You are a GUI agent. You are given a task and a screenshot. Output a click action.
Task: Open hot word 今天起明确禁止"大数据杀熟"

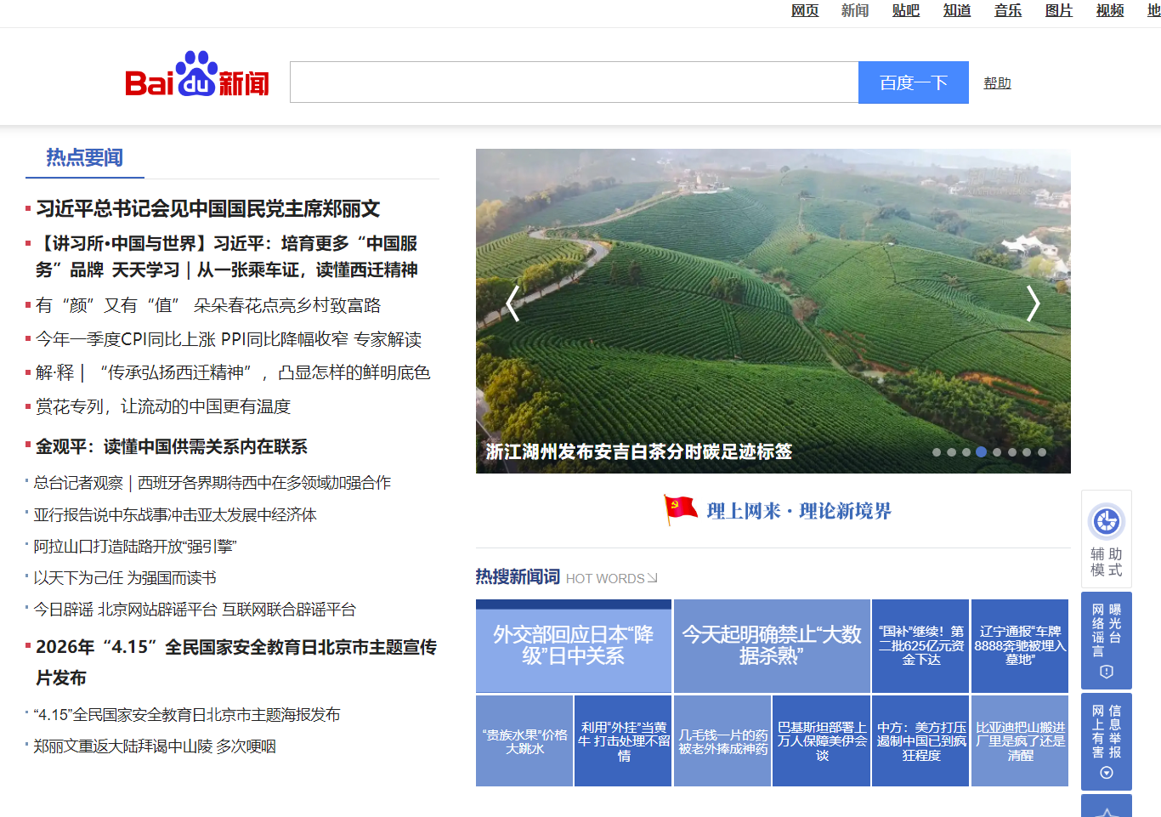click(772, 645)
